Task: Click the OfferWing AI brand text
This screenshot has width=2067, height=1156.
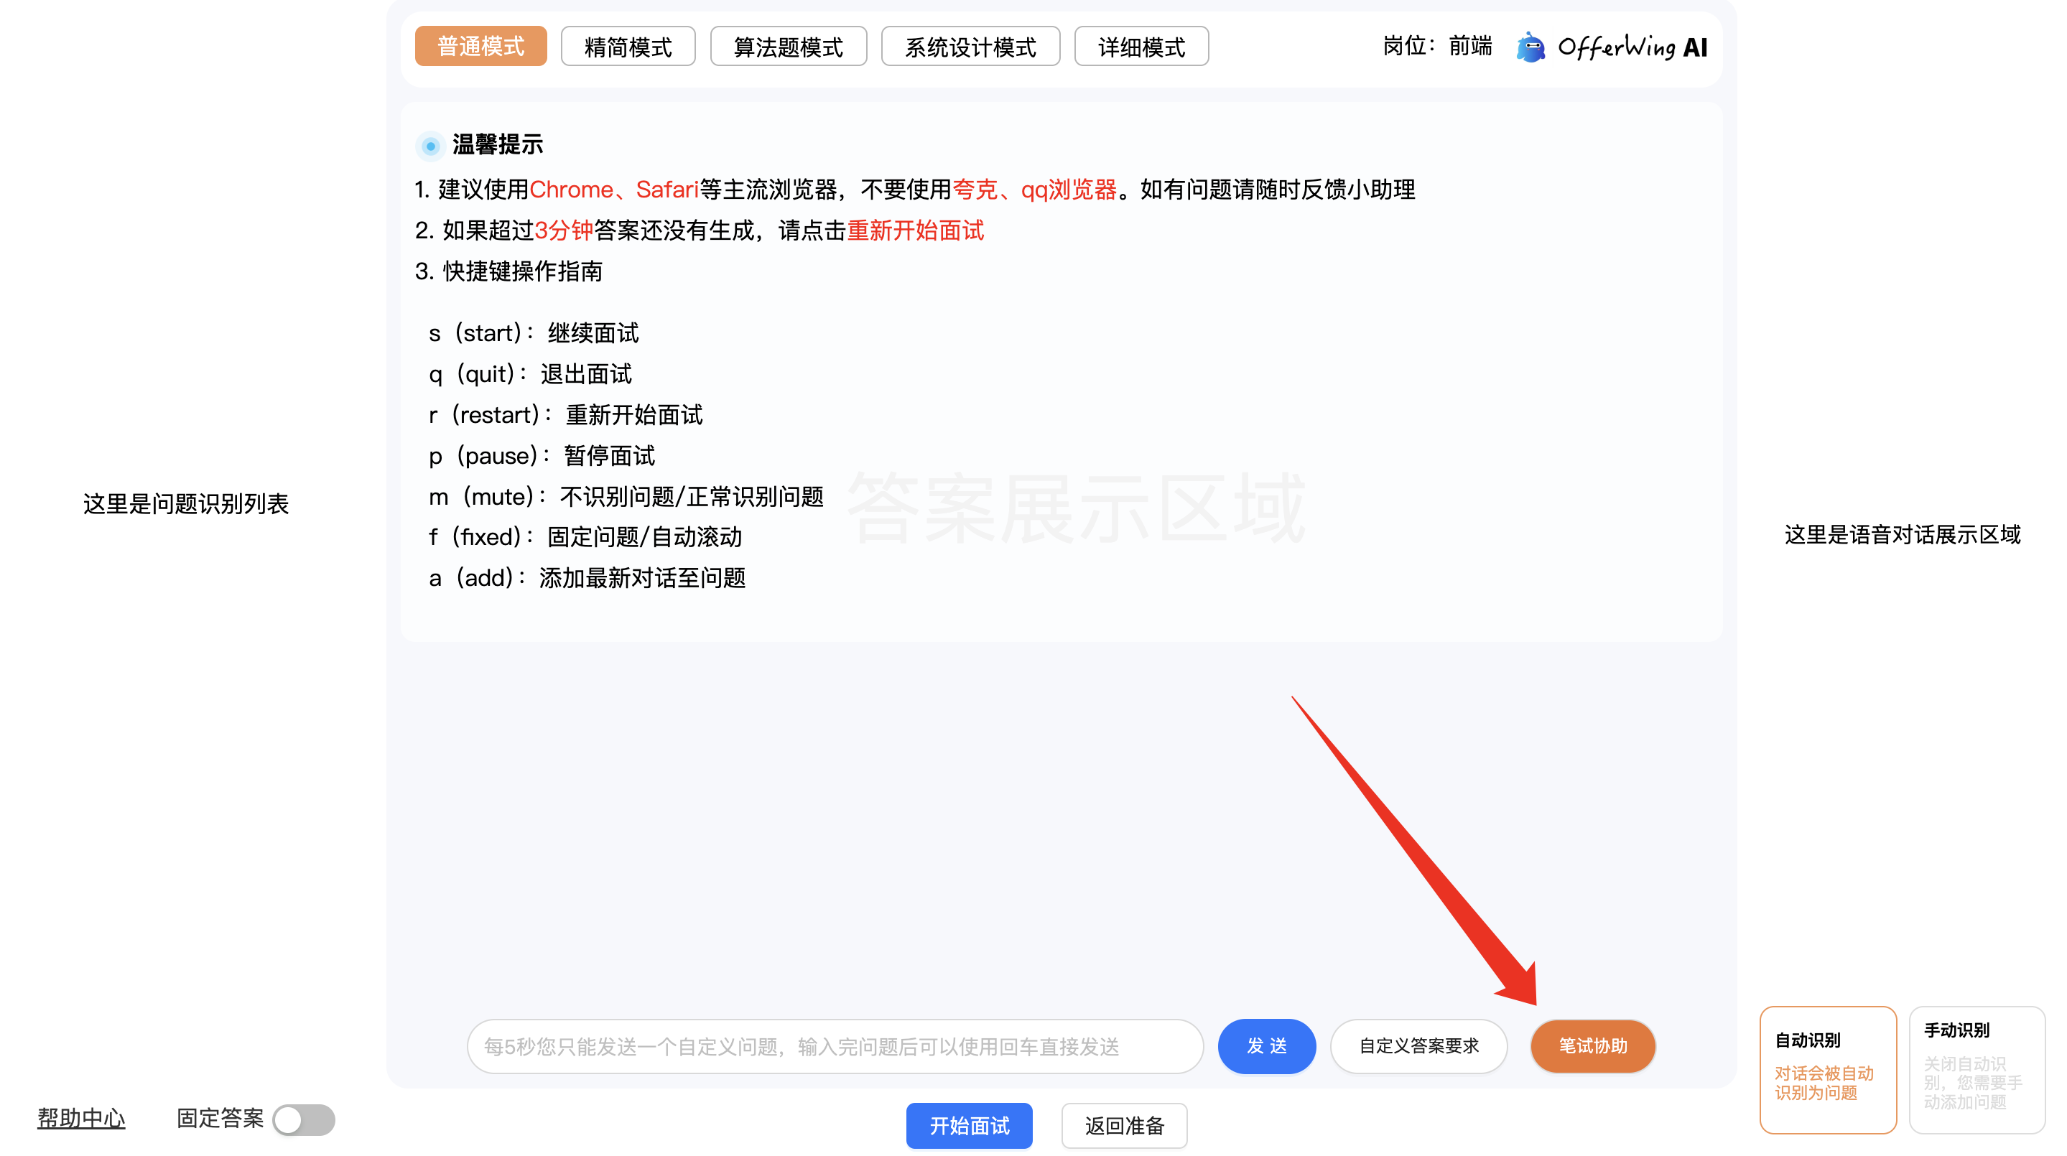Action: (1632, 47)
